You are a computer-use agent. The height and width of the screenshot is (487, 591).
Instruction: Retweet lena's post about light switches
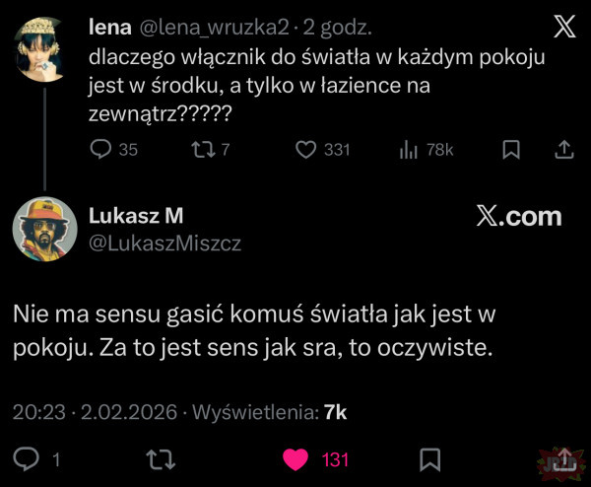[x=201, y=150]
